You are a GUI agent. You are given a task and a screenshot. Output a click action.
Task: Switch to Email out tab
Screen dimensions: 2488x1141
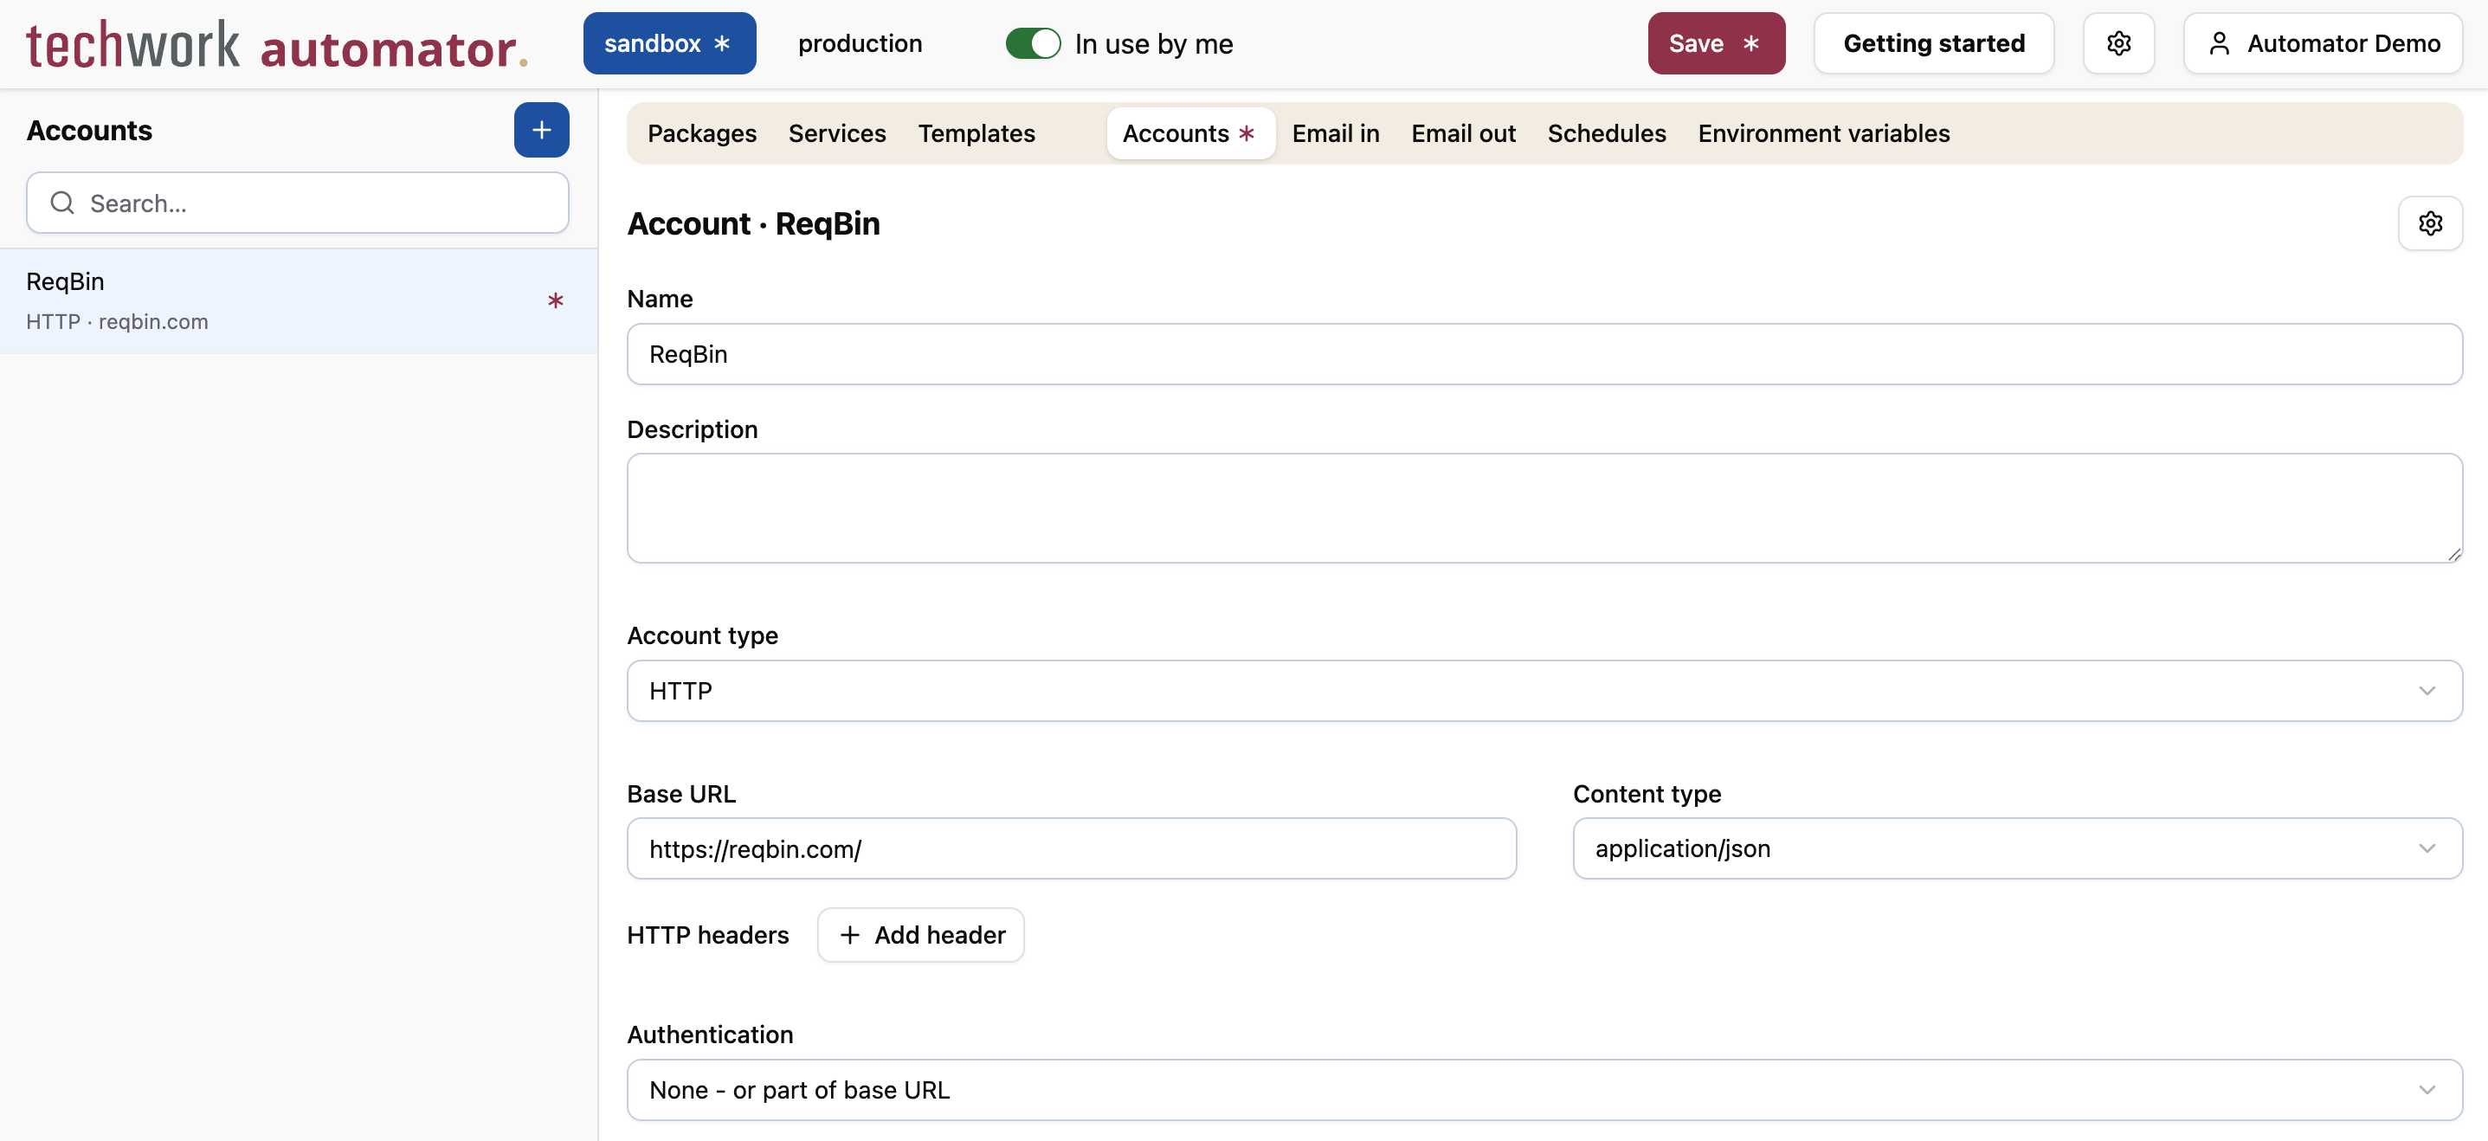[1462, 133]
